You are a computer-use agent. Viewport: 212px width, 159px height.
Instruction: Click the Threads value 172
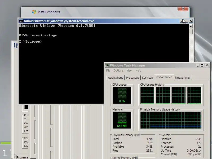click(199, 143)
